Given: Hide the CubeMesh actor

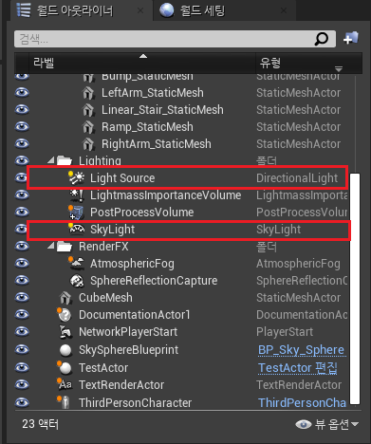Looking at the screenshot, I should tap(22, 298).
